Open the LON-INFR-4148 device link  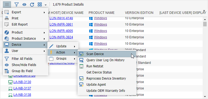click(61, 18)
